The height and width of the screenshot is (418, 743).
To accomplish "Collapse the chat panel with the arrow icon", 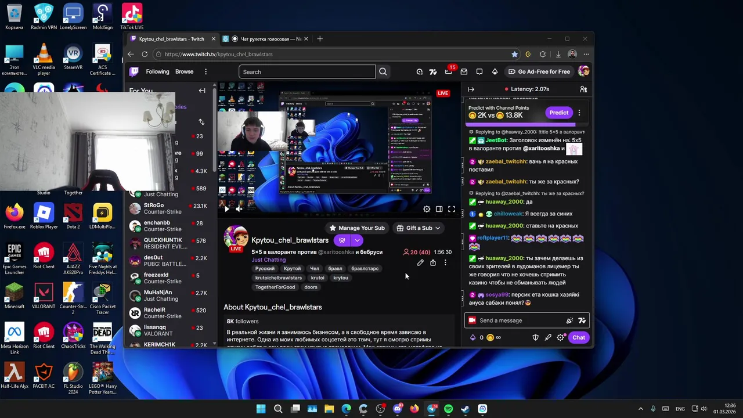I will 471,89.
